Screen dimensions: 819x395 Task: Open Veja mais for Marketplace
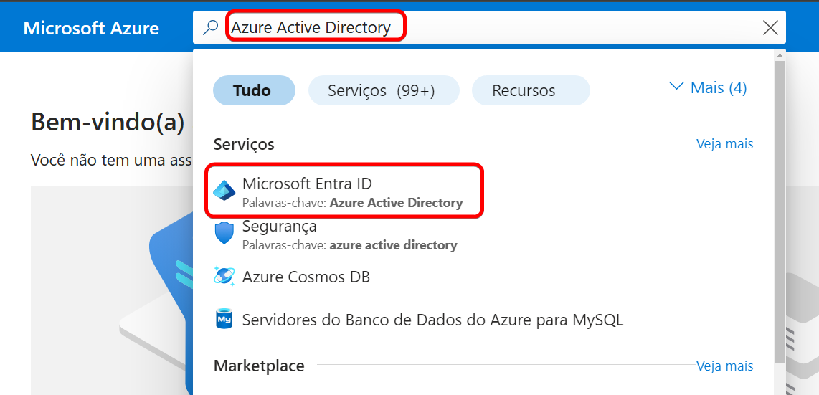724,366
